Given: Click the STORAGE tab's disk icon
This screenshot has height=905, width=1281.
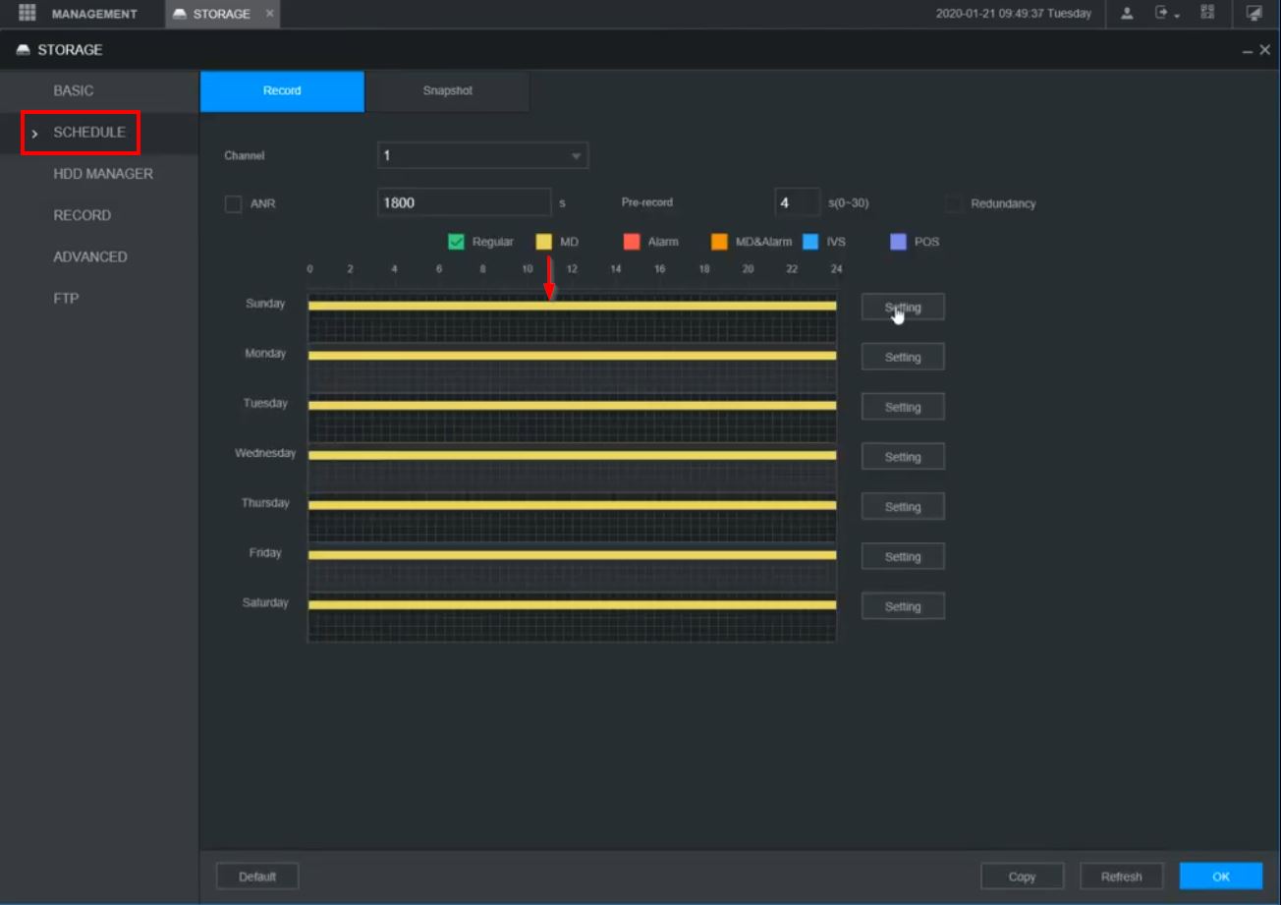Looking at the screenshot, I should coord(180,14).
